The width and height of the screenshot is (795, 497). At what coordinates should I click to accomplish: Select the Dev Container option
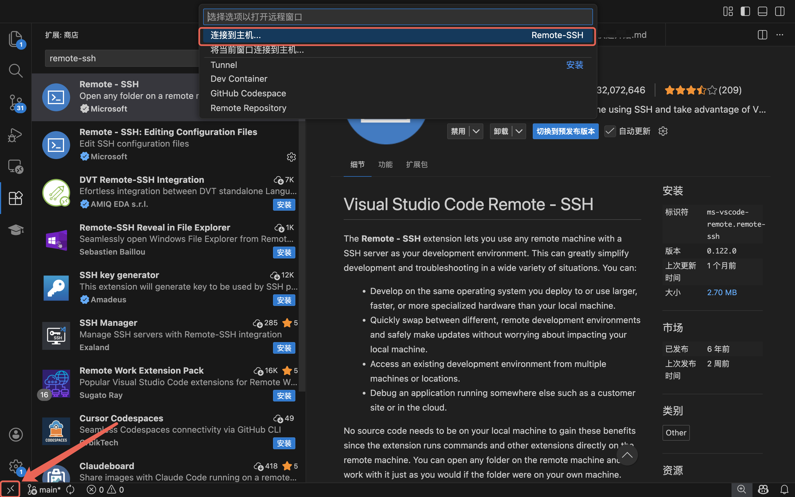tap(239, 79)
